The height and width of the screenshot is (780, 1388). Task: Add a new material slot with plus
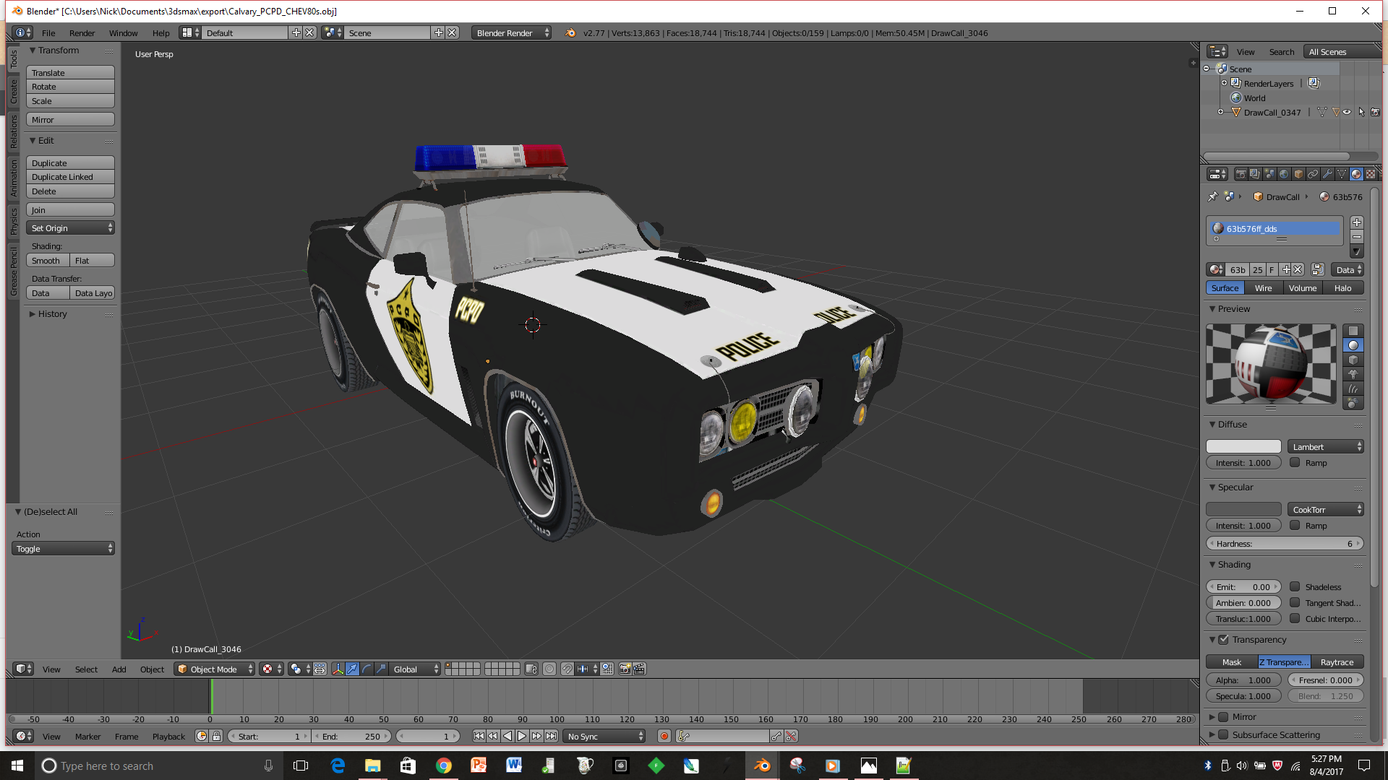coord(1357,222)
